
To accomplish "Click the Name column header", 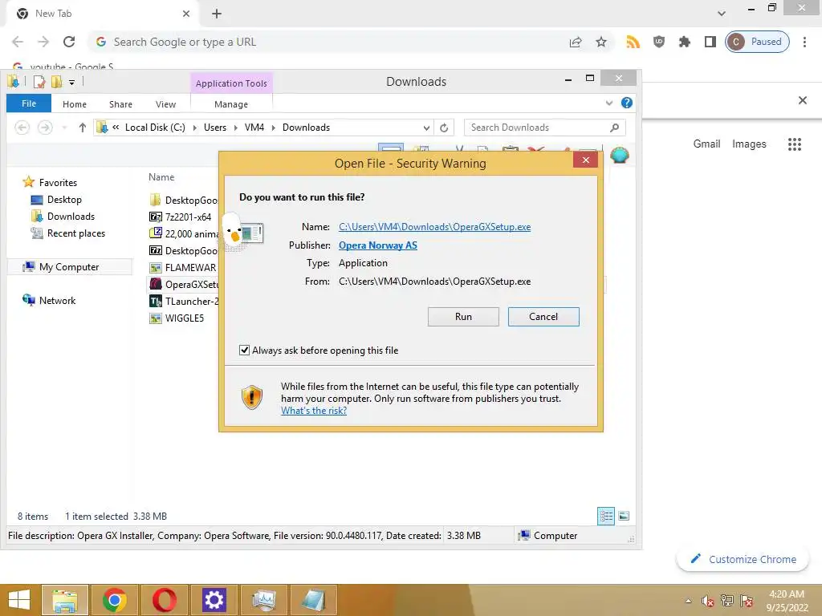I will [x=161, y=177].
